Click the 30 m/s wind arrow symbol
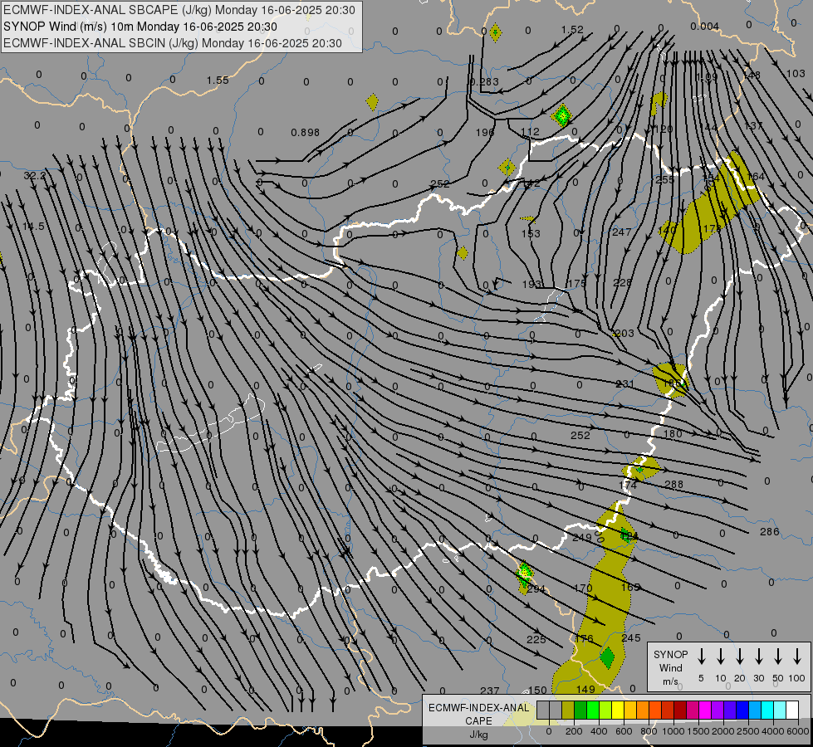 pos(758,657)
